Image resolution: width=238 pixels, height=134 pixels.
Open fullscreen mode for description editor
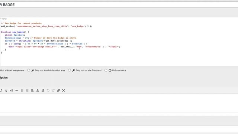pyautogui.click(x=64, y=90)
